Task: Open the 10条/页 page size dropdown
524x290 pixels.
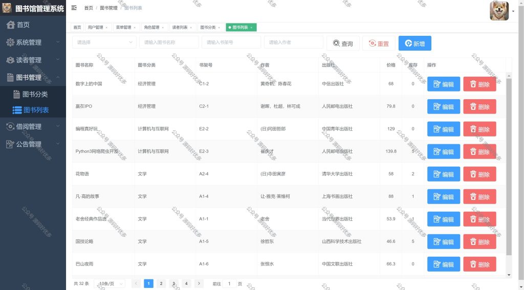Action: pyautogui.click(x=110, y=284)
